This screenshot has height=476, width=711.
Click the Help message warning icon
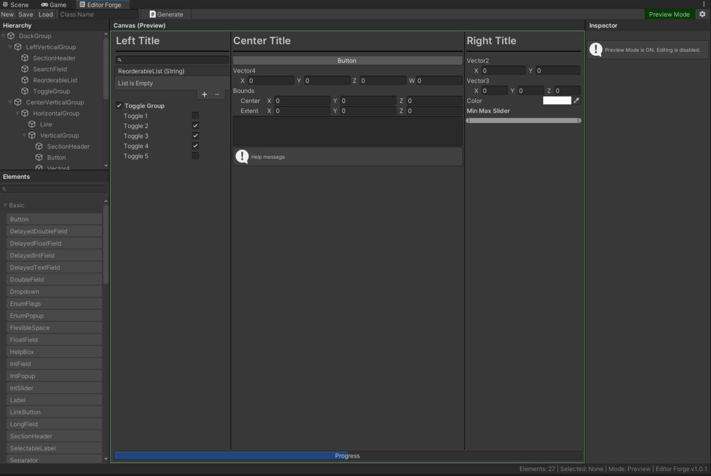[x=242, y=156]
